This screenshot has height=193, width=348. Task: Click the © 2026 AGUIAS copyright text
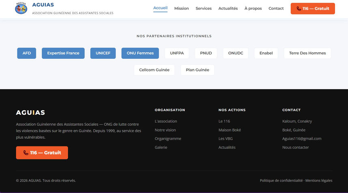[x=46, y=180]
